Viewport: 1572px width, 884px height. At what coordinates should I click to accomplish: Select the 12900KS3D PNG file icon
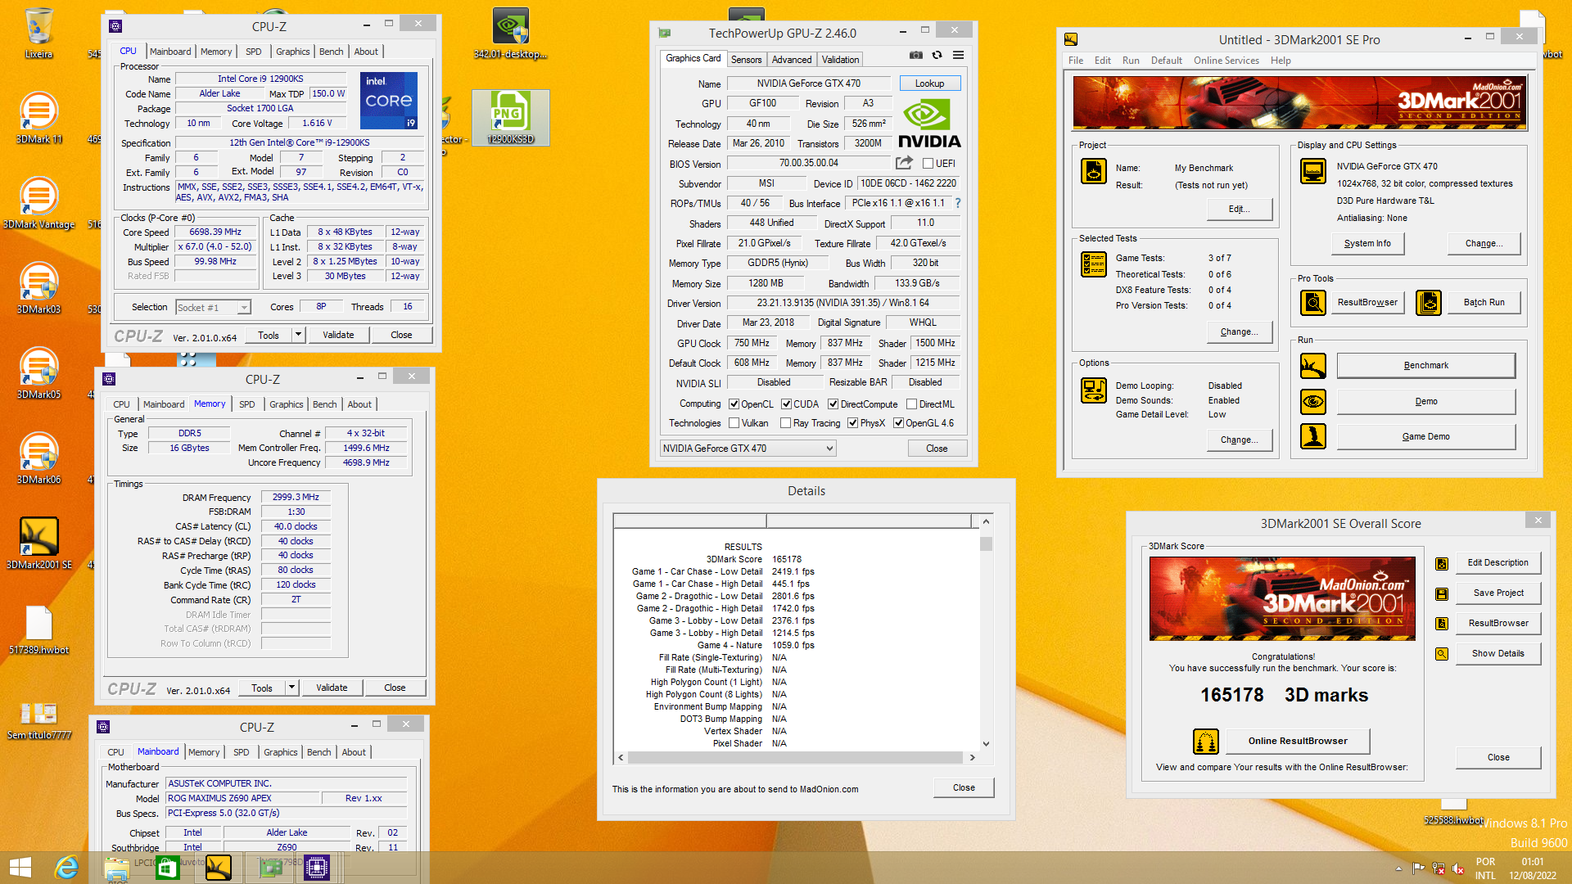(x=510, y=117)
